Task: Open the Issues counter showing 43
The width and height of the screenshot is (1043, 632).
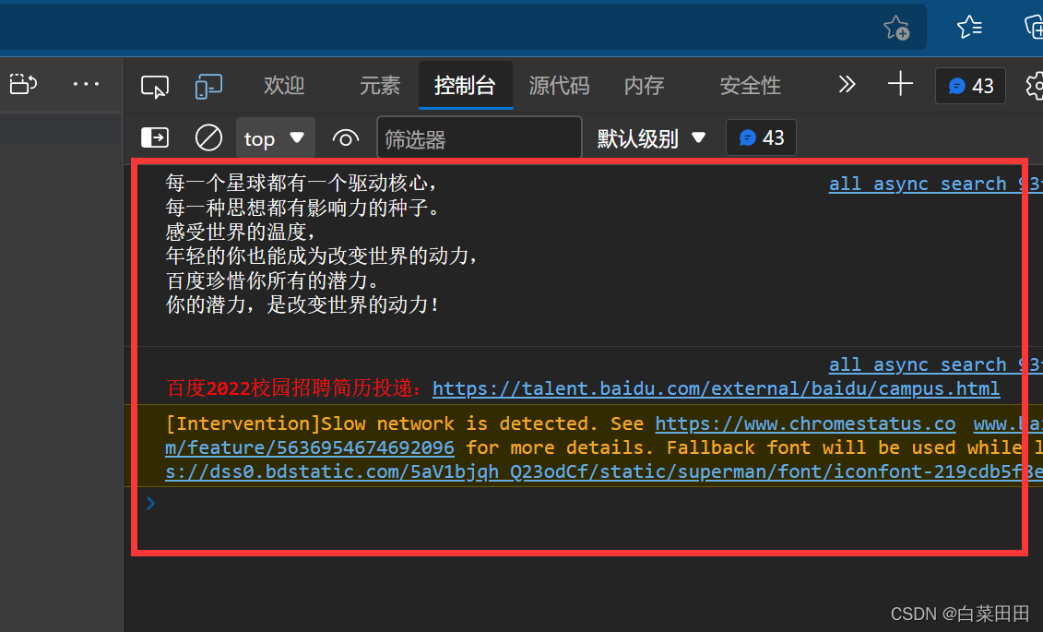Action: click(969, 86)
